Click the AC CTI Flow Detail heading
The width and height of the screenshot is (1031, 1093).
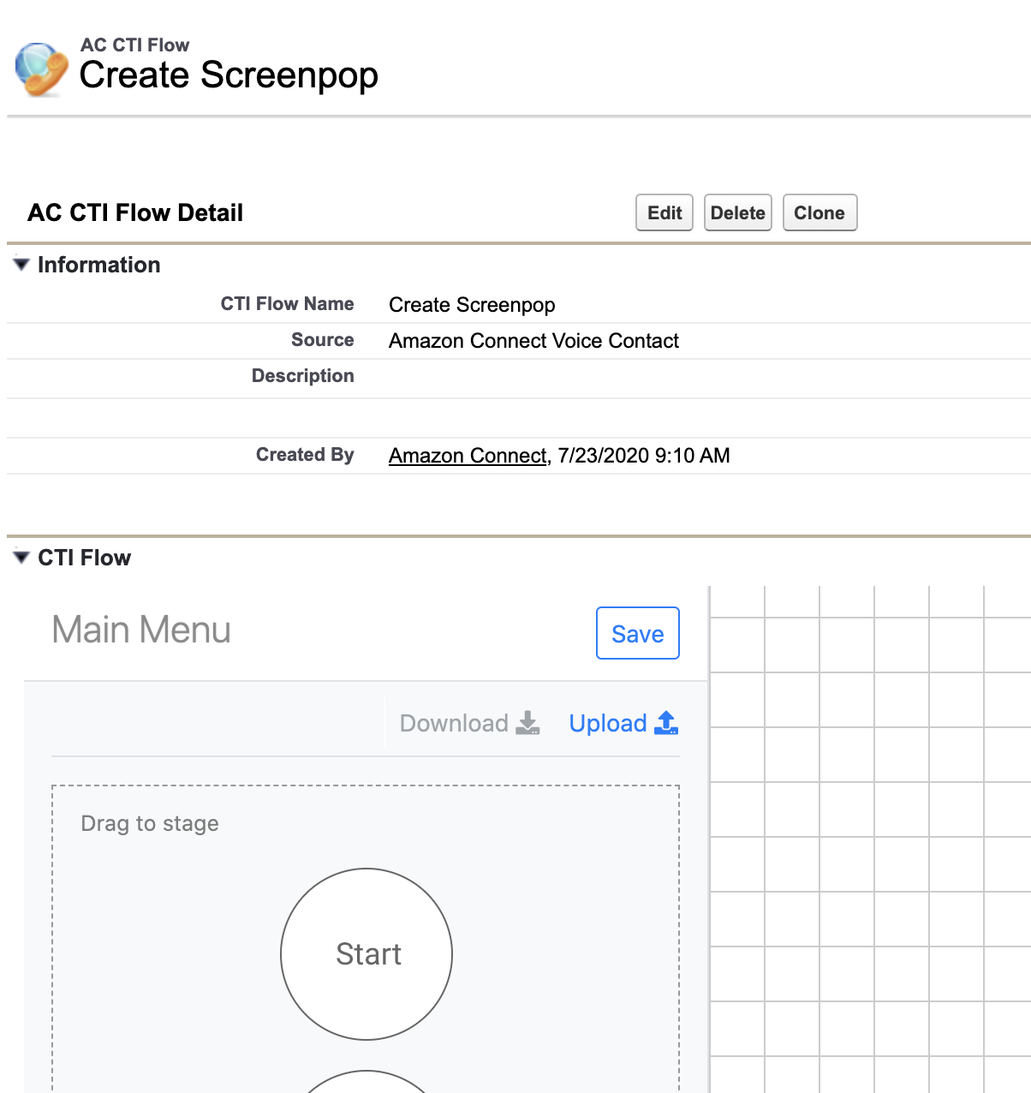(135, 212)
